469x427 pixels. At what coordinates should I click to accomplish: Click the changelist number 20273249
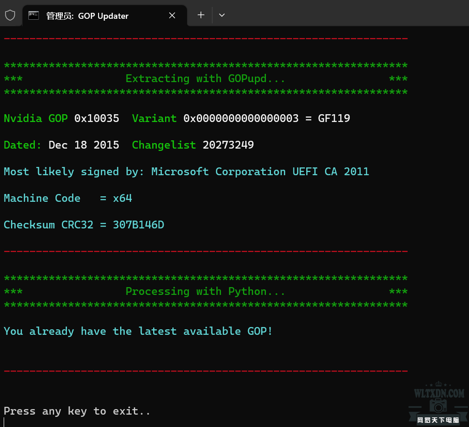pyautogui.click(x=228, y=145)
